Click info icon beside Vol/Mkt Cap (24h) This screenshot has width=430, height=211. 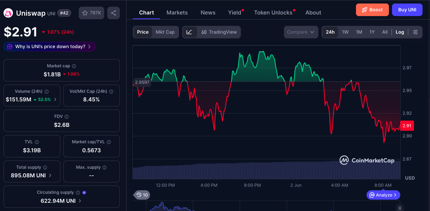pos(110,92)
